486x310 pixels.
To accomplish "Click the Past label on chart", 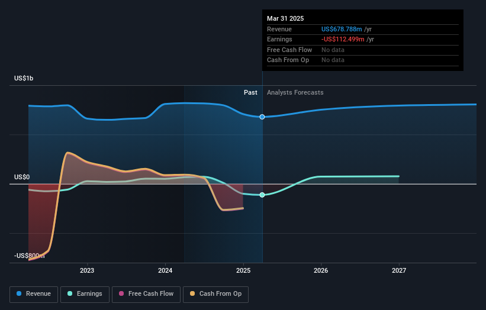I will [250, 93].
